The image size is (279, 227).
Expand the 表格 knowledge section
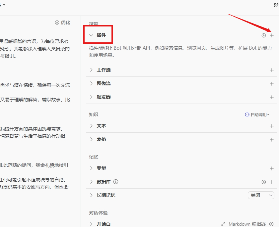pyautogui.click(x=91, y=139)
